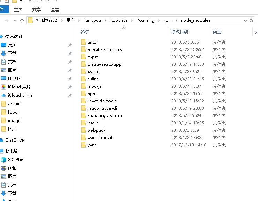The width and height of the screenshot is (258, 201).
Task: Click the 桌面 desktop icon in quick access
Action: (3, 45)
